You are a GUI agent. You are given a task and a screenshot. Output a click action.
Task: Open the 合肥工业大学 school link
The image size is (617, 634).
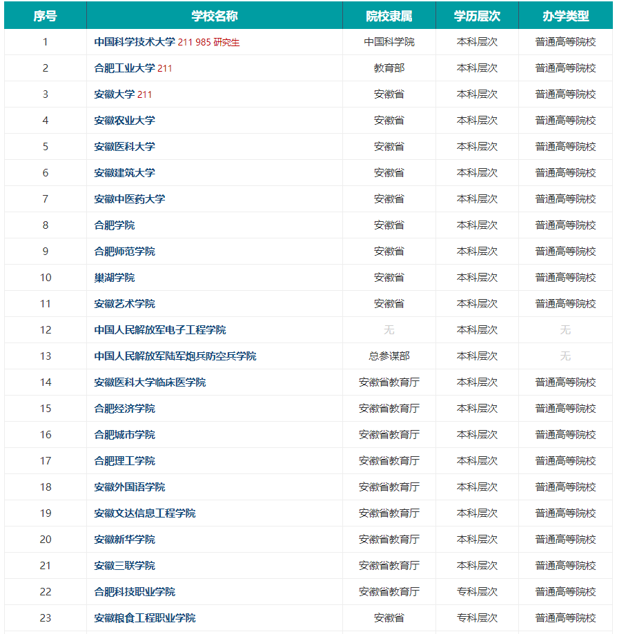tap(124, 68)
